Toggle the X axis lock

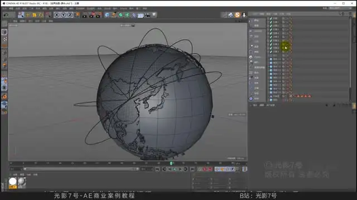point(57,15)
